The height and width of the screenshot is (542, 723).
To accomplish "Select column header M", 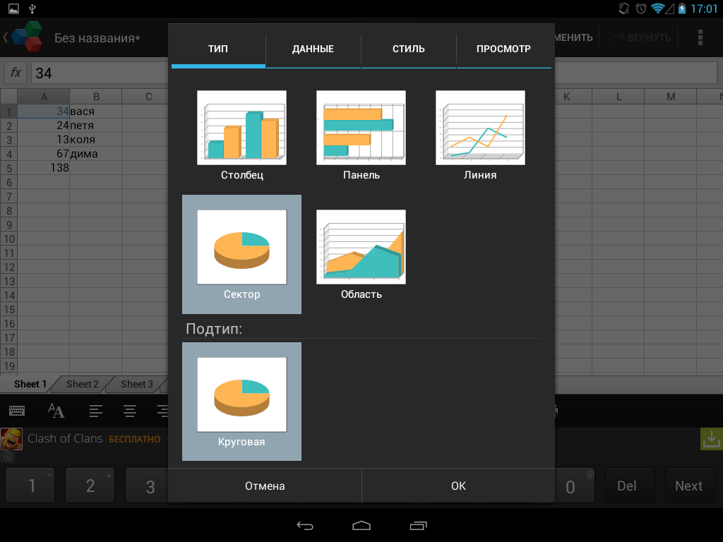I will tap(671, 96).
